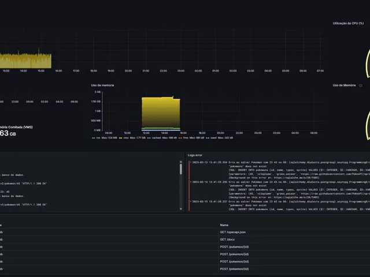370x277 pixels.
Task: Sort the table by the Name column header
Action: coord(224,225)
